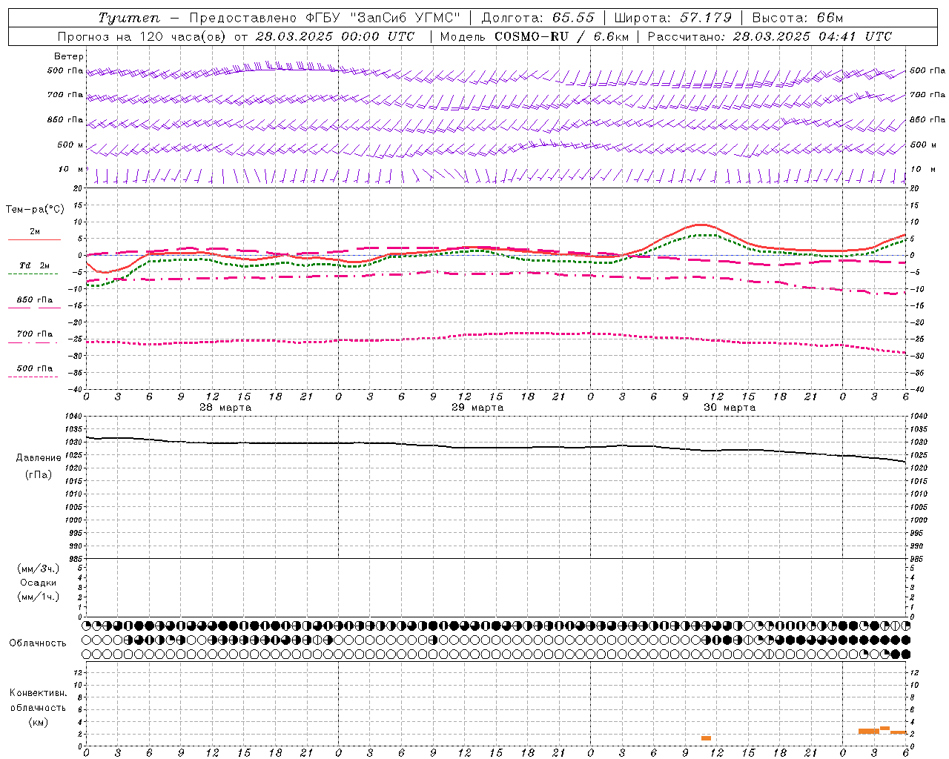Click the Тем-ра(°C) axis title

(x=35, y=210)
